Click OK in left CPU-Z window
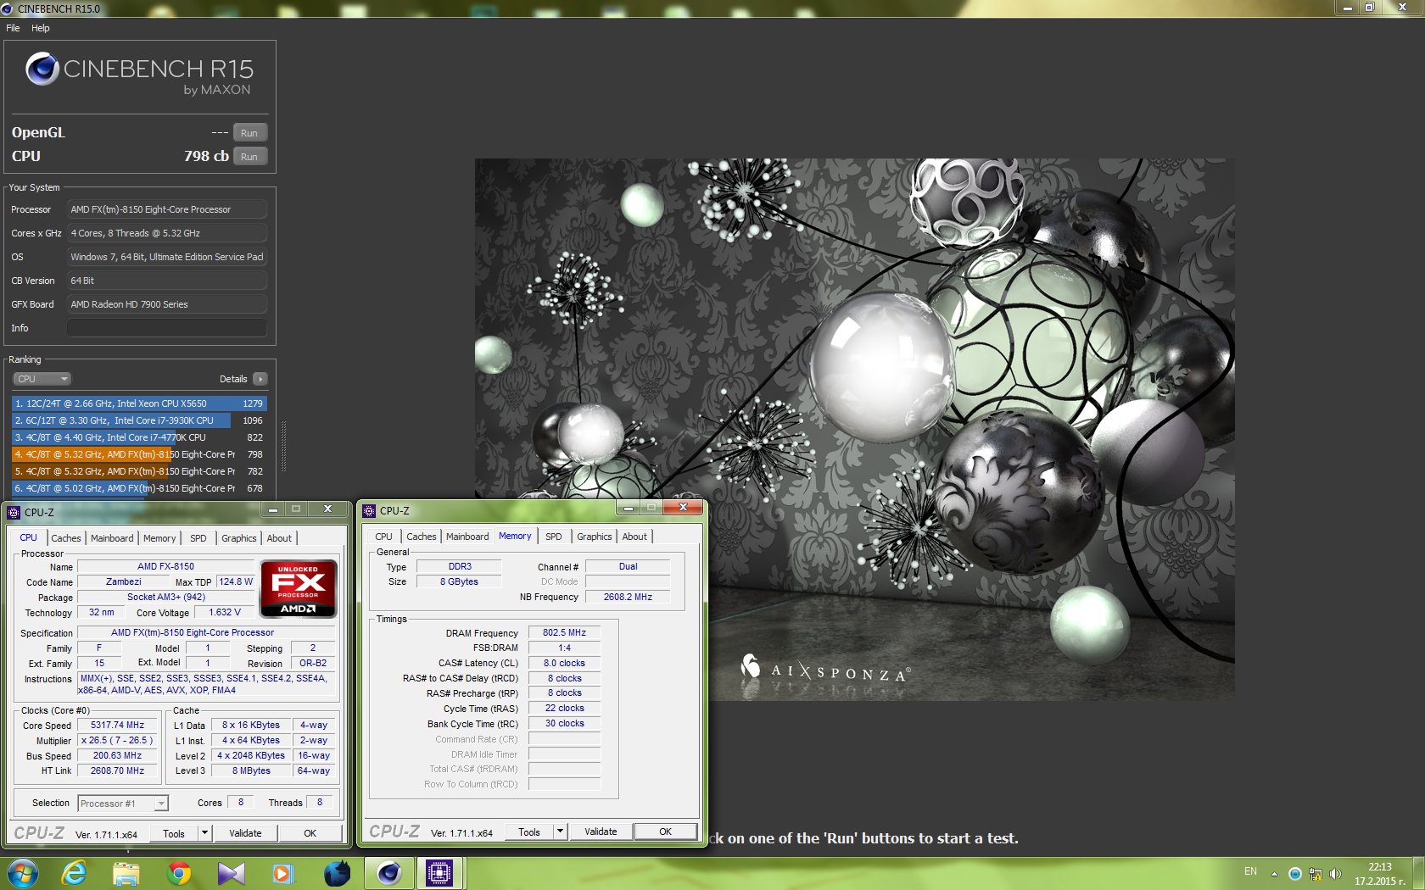 [310, 833]
